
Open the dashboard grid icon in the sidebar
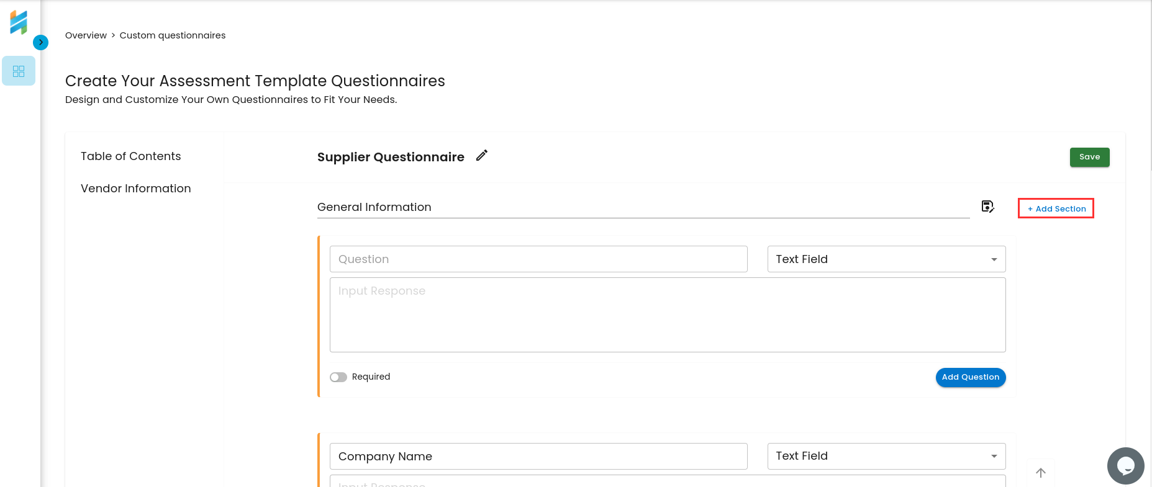pos(19,71)
